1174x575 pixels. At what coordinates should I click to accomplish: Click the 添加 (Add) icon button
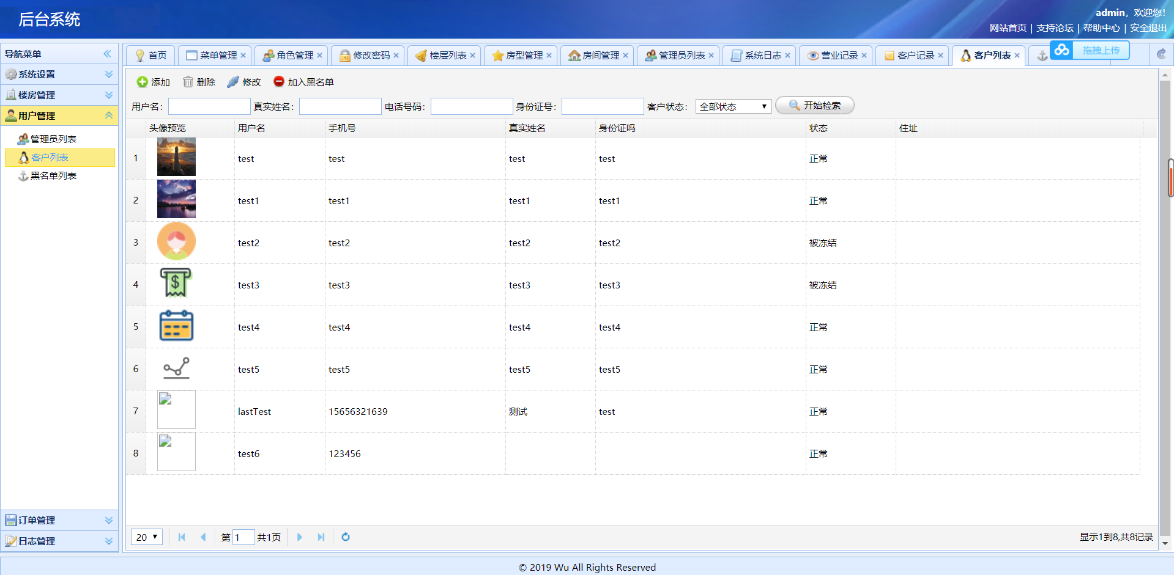pos(142,81)
